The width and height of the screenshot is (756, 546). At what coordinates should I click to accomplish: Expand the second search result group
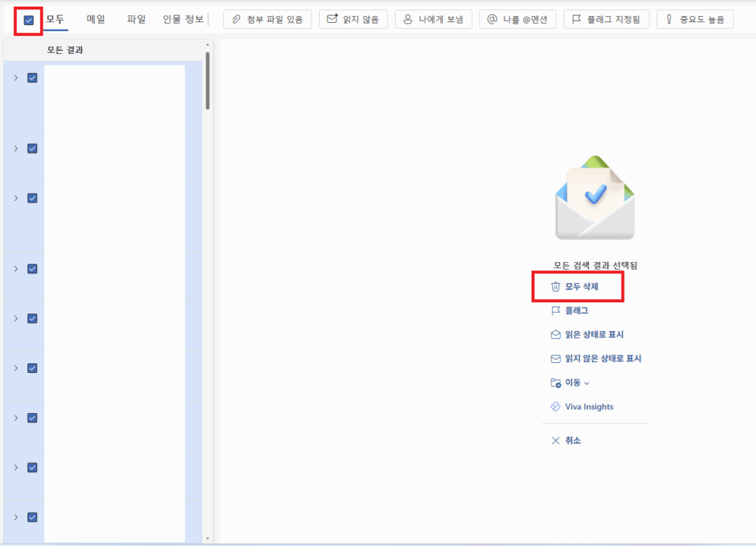click(15, 148)
